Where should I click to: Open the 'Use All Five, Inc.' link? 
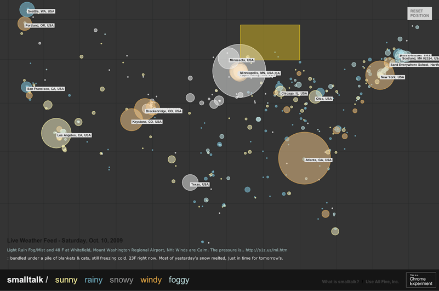click(x=382, y=282)
